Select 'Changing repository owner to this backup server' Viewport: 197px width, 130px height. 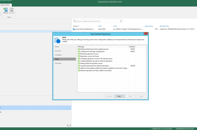point(96,58)
